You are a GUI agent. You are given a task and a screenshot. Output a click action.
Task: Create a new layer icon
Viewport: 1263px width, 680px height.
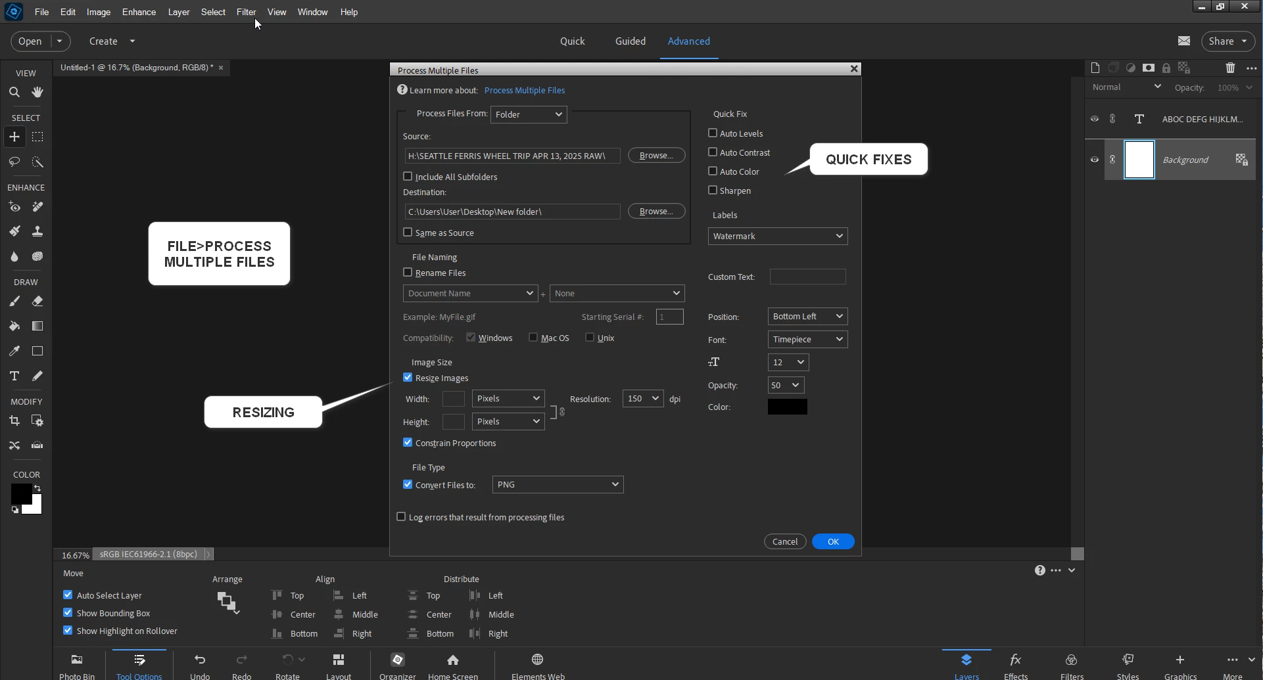(x=1095, y=68)
